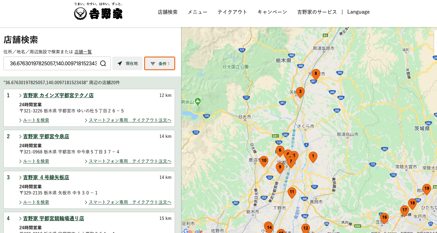The width and height of the screenshot is (437, 233).
Task: Select map marker number 19
Action: coord(426,189)
